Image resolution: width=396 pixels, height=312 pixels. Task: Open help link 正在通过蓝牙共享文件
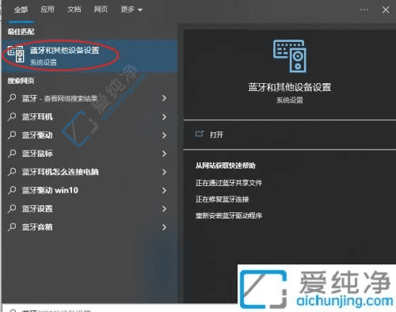pyautogui.click(x=229, y=183)
